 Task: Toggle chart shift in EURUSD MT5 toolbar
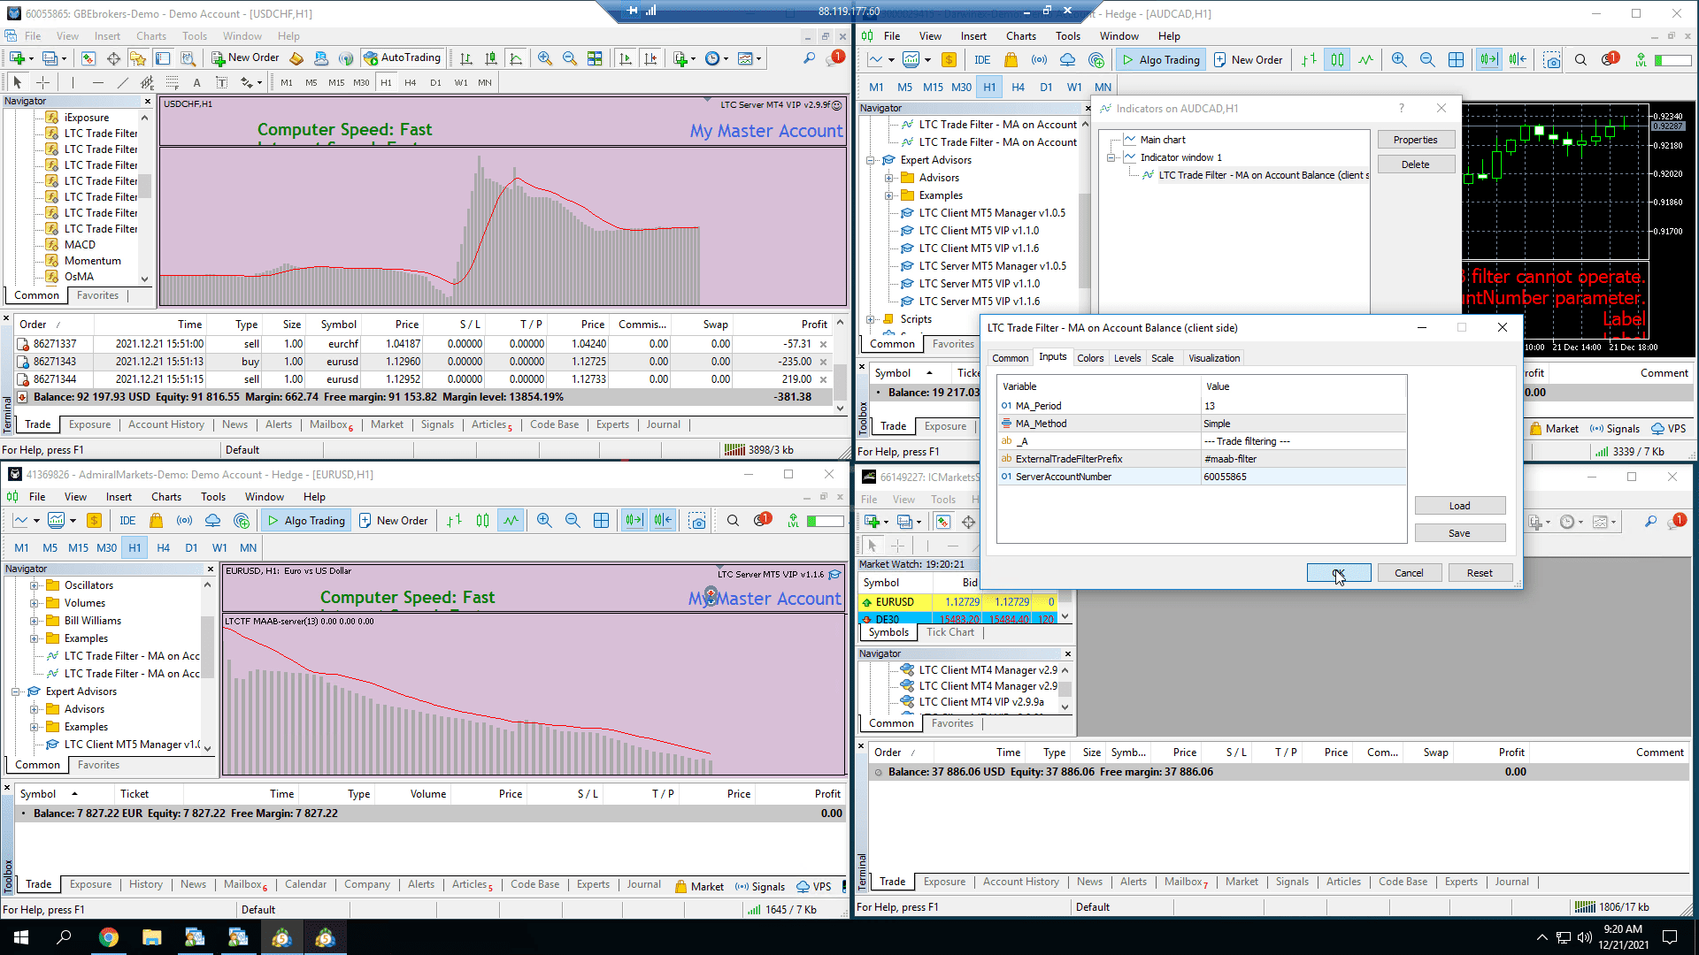pyautogui.click(x=663, y=521)
